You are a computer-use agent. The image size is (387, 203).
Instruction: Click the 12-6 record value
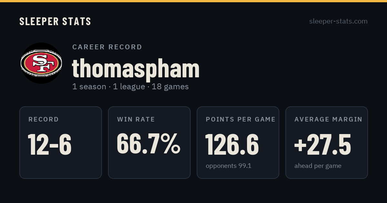click(50, 144)
